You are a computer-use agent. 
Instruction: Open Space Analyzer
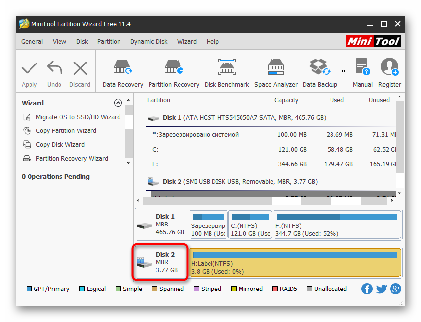275,73
